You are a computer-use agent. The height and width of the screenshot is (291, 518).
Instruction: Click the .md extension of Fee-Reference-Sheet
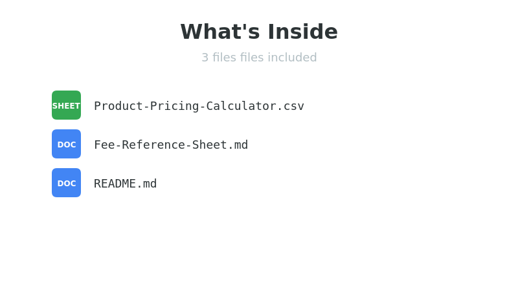pos(238,145)
